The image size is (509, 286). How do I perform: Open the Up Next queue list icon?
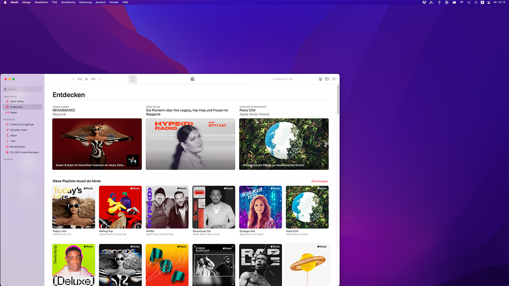click(x=334, y=79)
